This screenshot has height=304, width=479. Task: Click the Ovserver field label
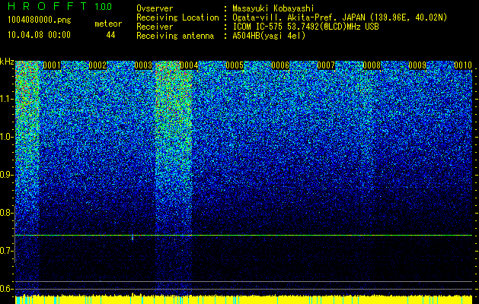[x=155, y=8]
